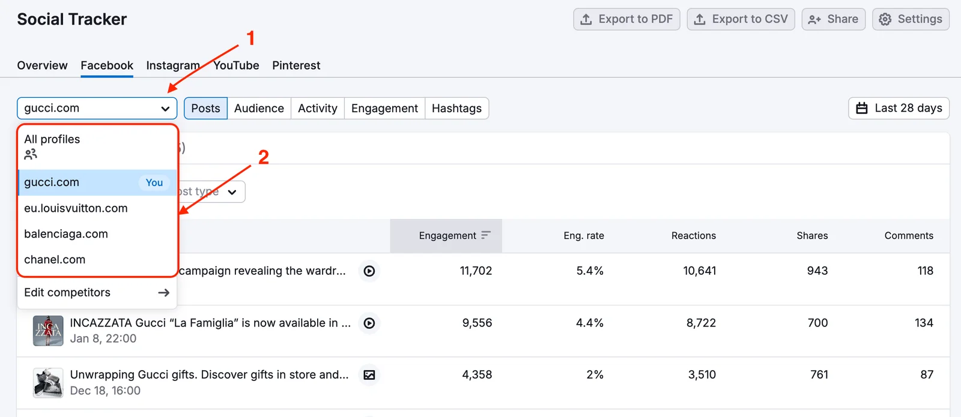Sort by the Eng. rate column header
The image size is (961, 417).
[584, 236]
